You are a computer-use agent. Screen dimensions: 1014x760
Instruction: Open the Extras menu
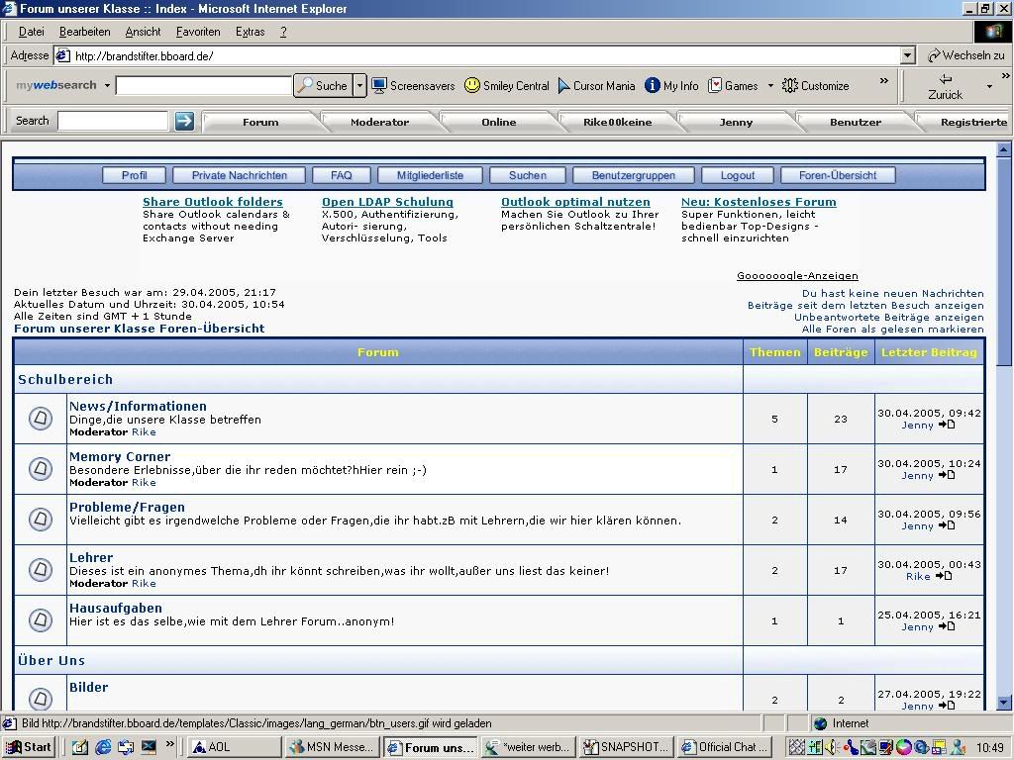tap(250, 32)
